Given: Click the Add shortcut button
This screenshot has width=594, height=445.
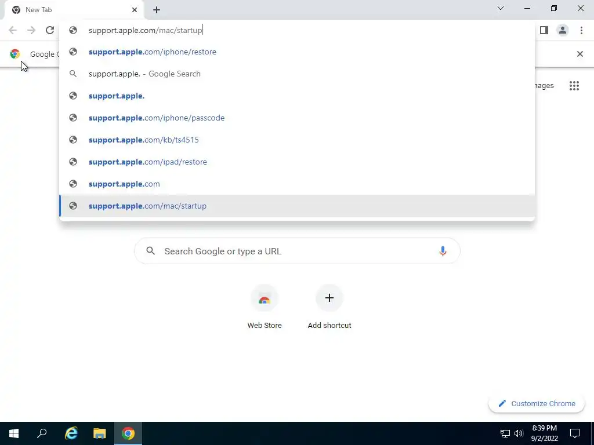Looking at the screenshot, I should click(x=329, y=307).
